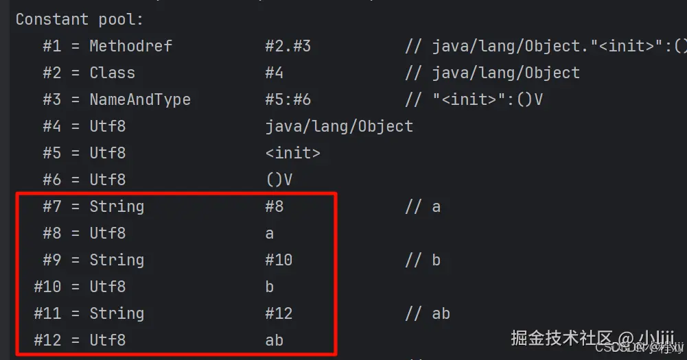The height and width of the screenshot is (360, 687).
Task: Click the "// java/lang/Object" comment on the Class line
Action: tap(492, 73)
